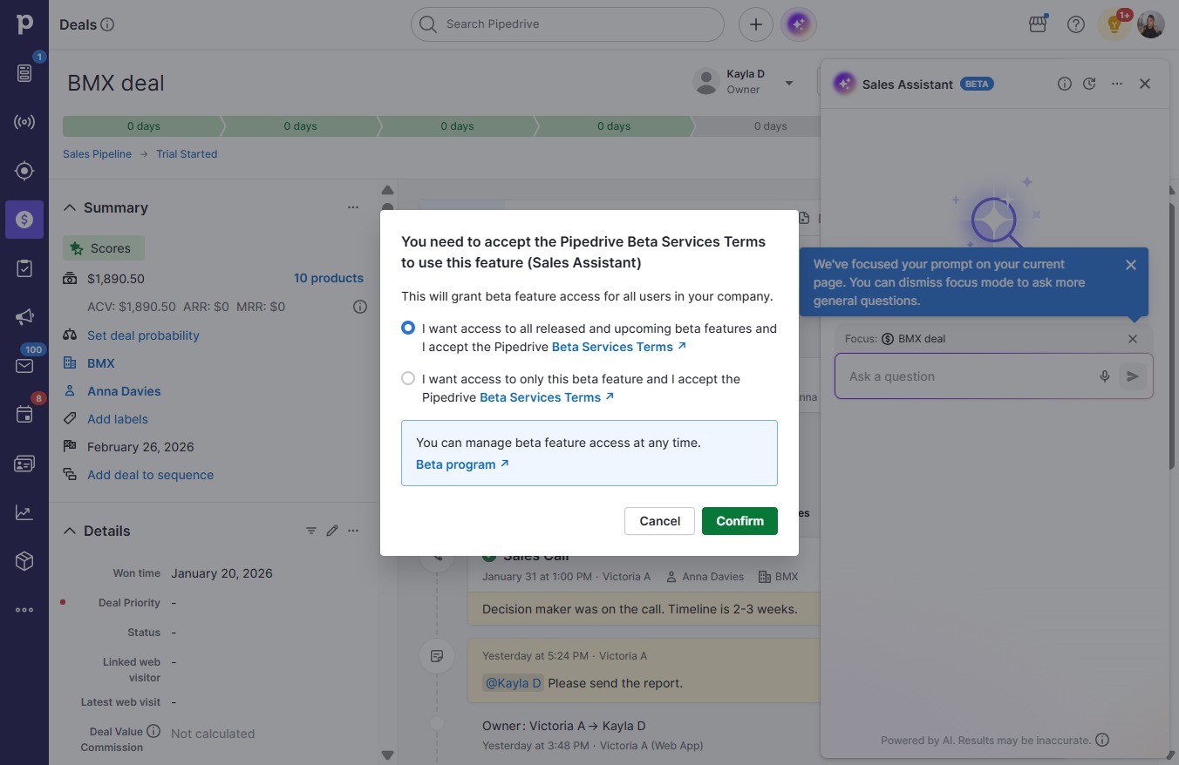
Task: Click the first pipeline stage segment
Action: (x=143, y=126)
